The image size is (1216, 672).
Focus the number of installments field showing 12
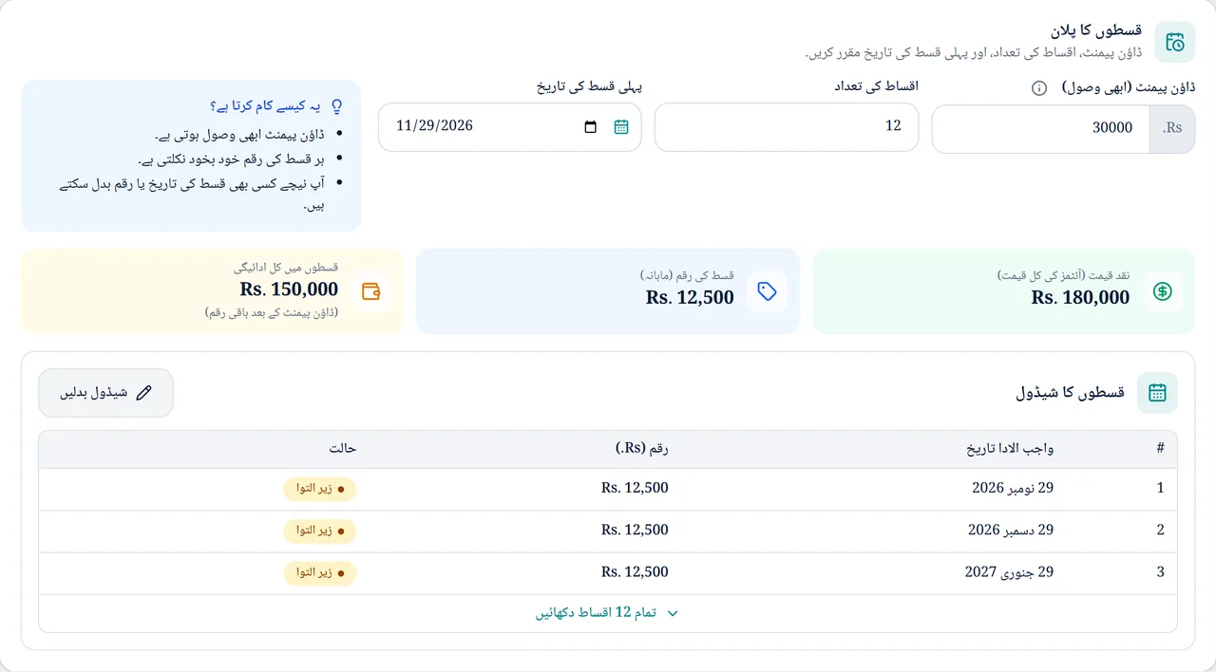click(x=787, y=127)
